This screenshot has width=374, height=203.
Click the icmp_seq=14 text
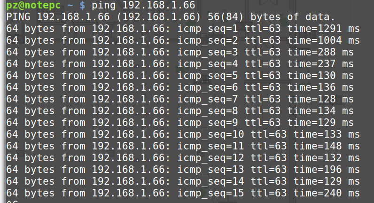click(210, 182)
